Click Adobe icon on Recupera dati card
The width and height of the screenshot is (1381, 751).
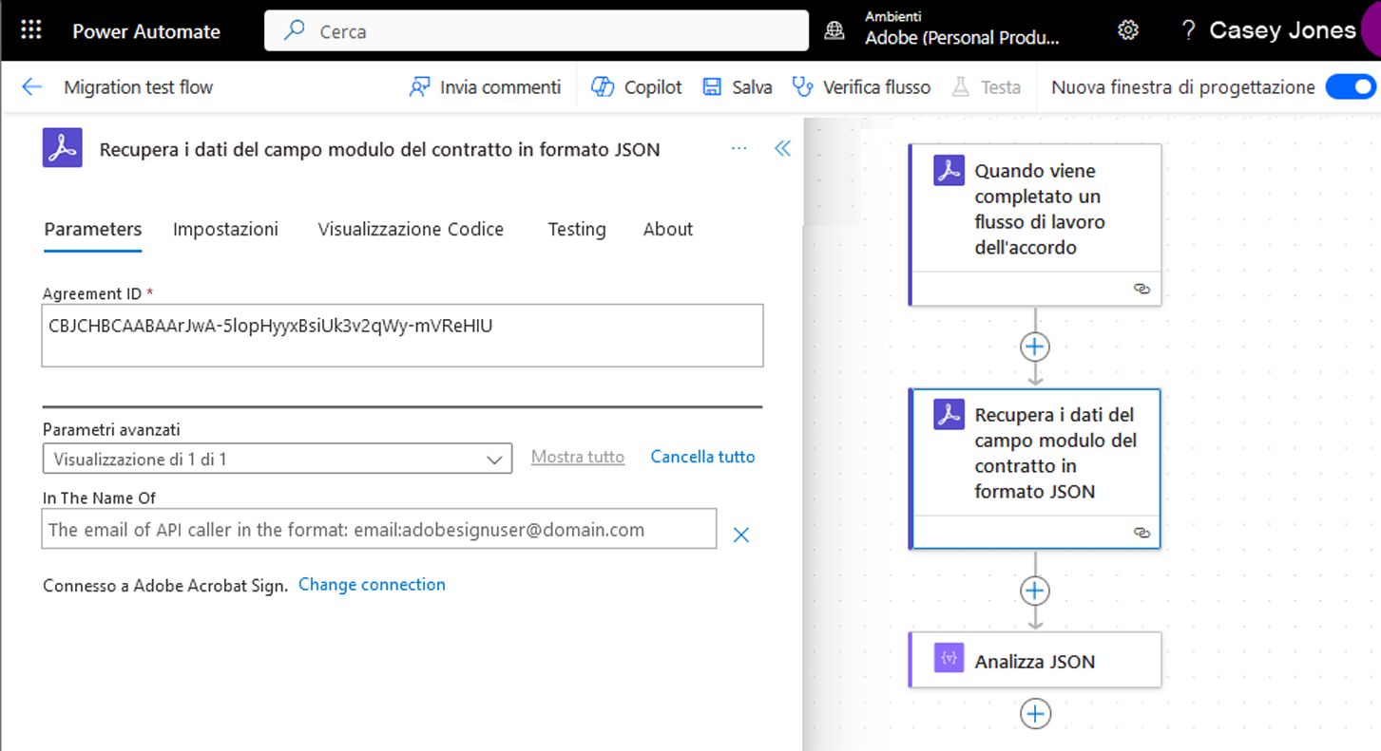(x=949, y=414)
